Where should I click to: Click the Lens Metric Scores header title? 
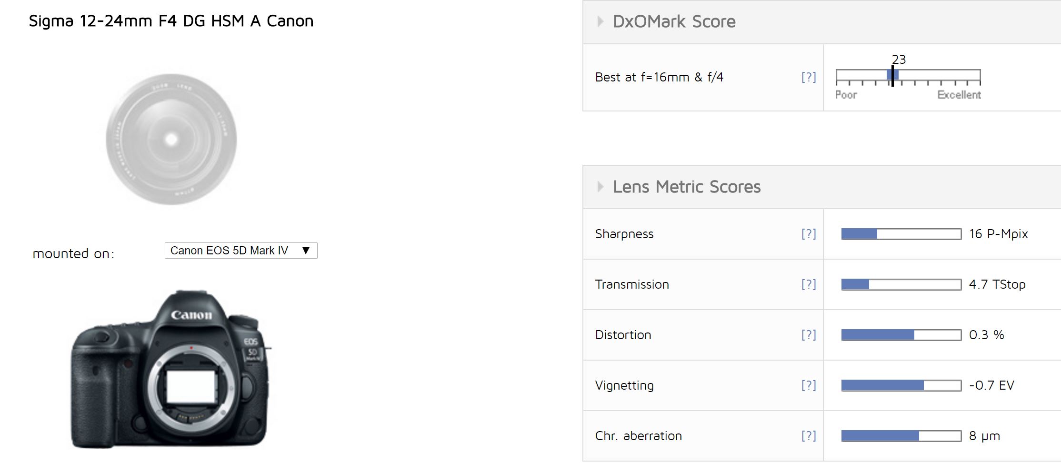pyautogui.click(x=686, y=187)
